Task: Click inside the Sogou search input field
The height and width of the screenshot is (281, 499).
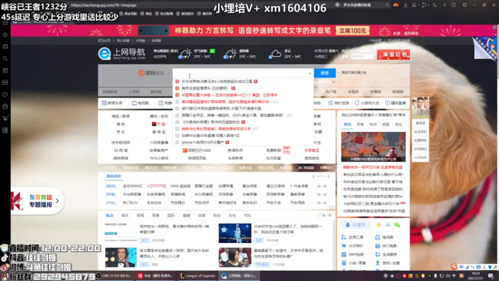Action: 240,73
